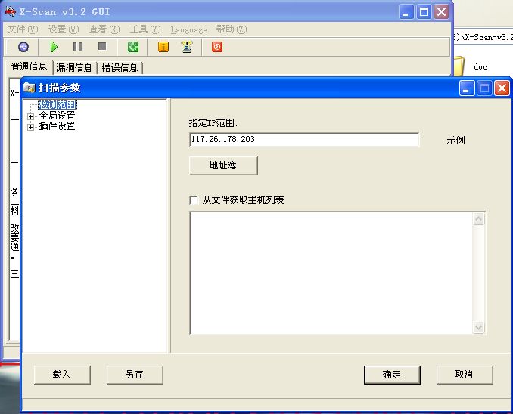Enable 从文件获取主机列表 checkbox
Viewport: 513px width, 414px height.
pyautogui.click(x=194, y=200)
